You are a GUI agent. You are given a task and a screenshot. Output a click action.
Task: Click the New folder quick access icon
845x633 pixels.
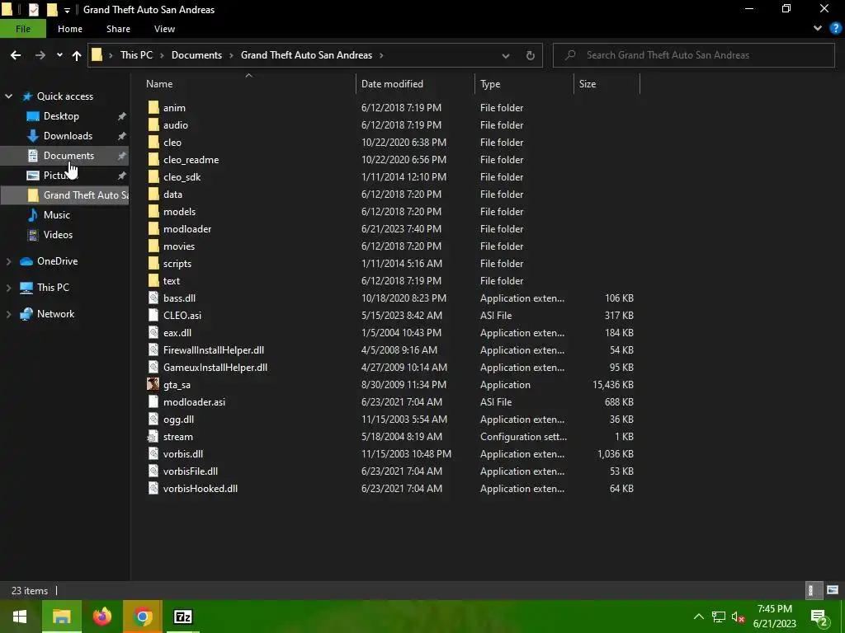pos(52,9)
